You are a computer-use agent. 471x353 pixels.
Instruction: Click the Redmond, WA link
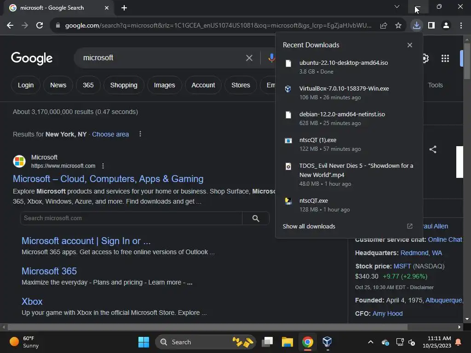pos(421,253)
